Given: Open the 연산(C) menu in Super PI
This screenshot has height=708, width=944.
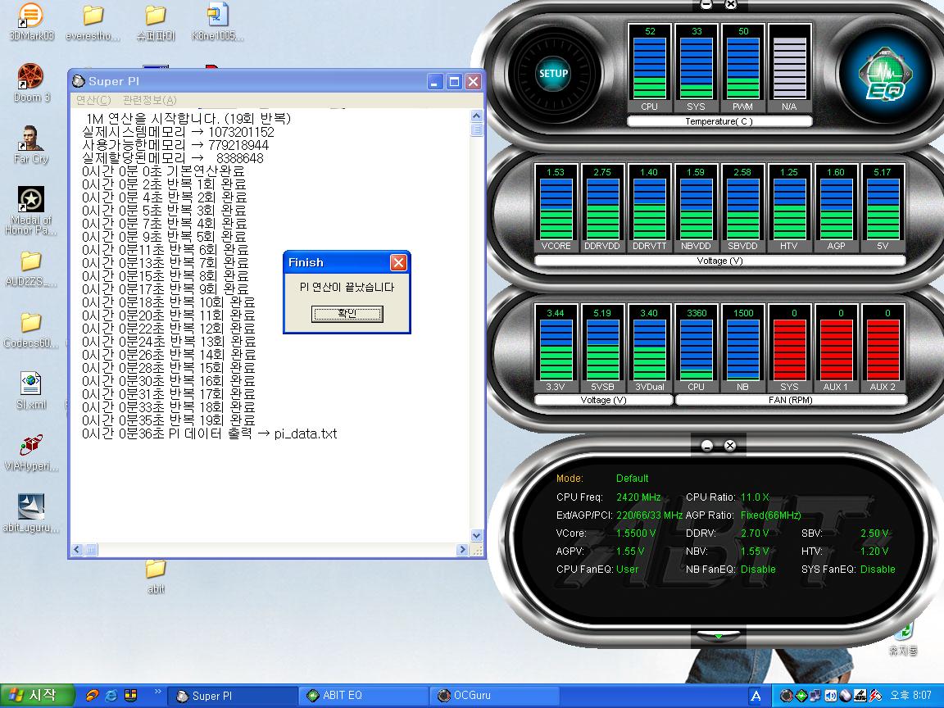Looking at the screenshot, I should [x=93, y=100].
